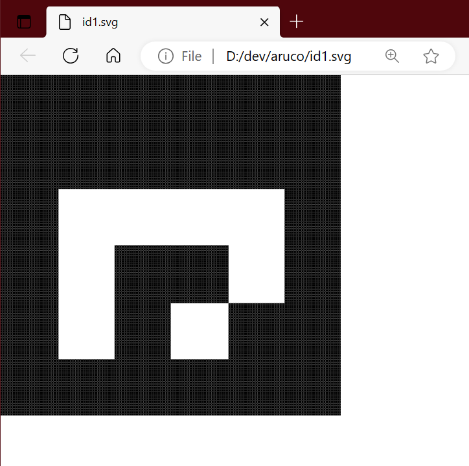Open the tab actions menu icon
Screen dimensions: 469x466
(x=24, y=22)
